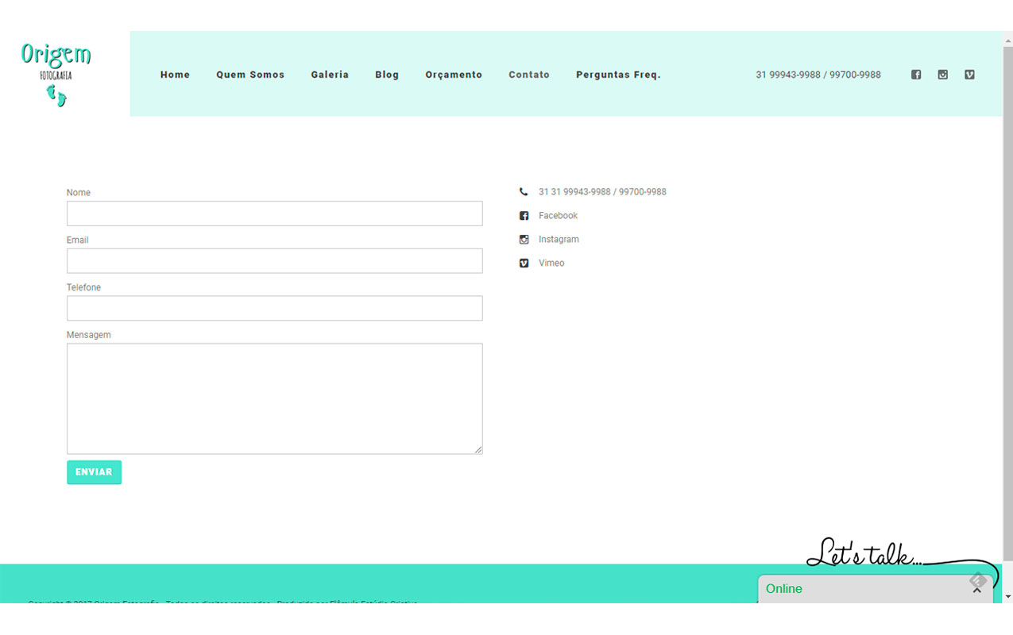Select Contato menu item
1013x635 pixels.
529,75
